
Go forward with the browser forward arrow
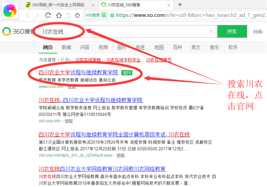click(x=37, y=15)
